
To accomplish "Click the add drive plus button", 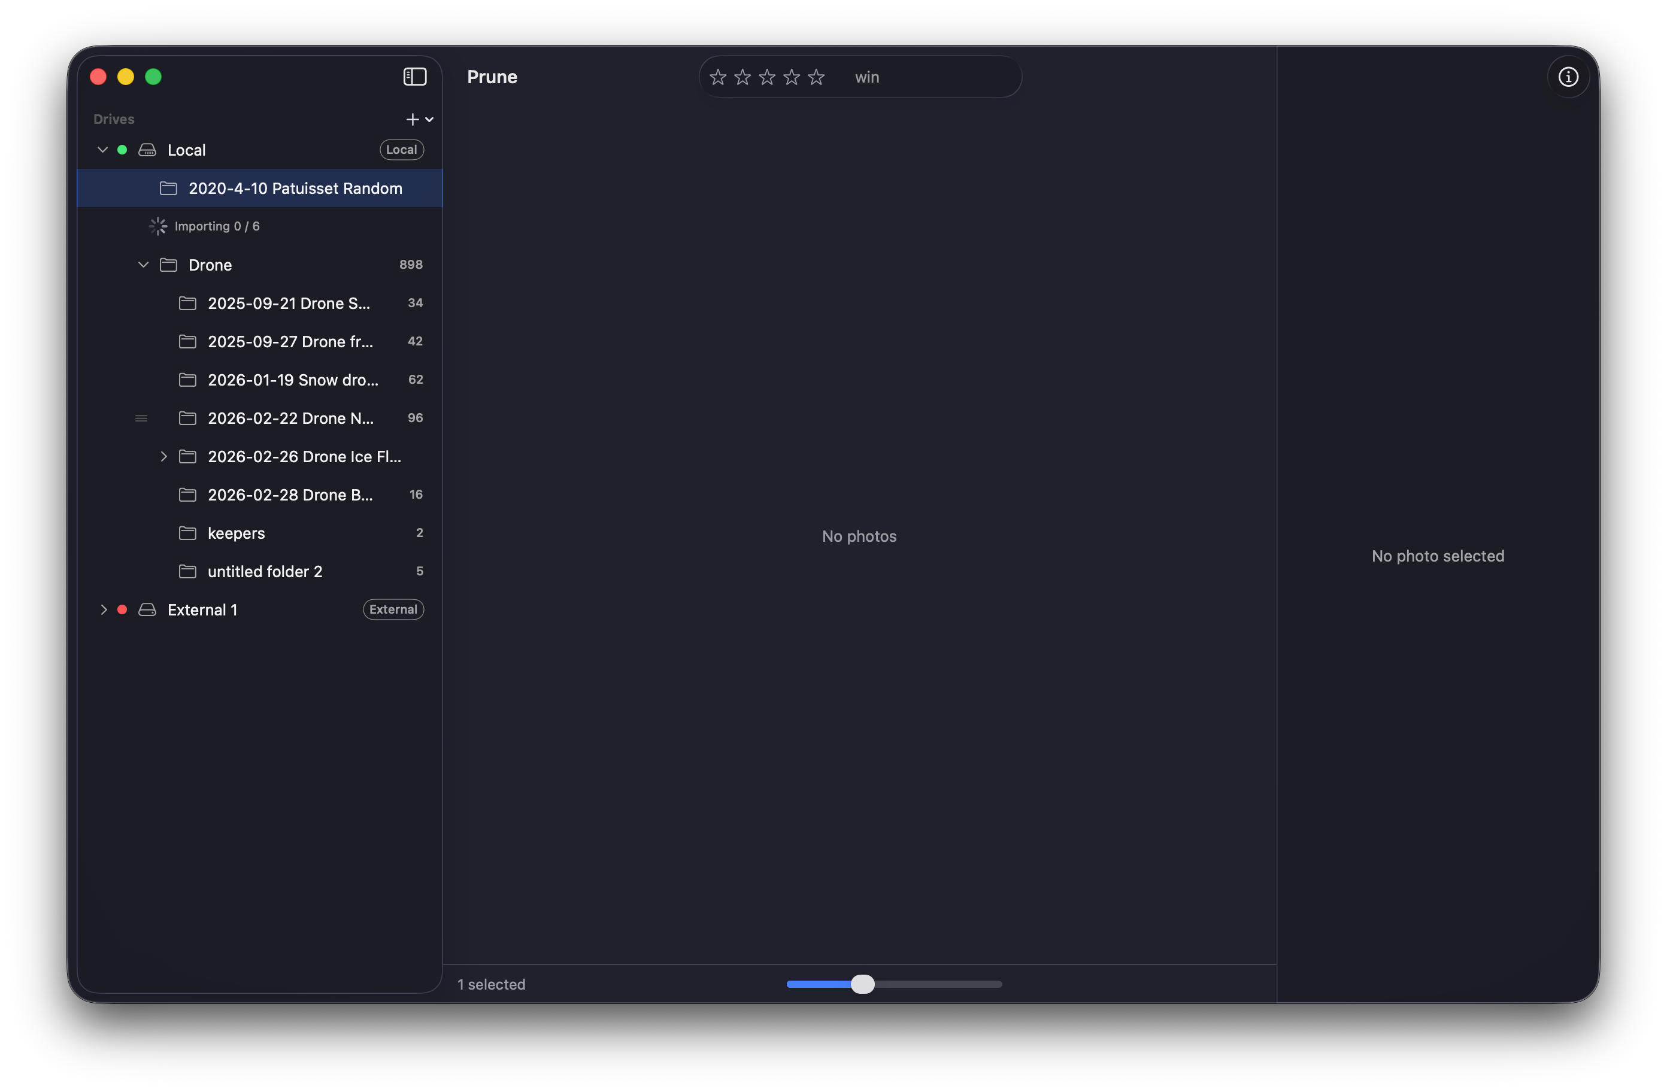I will pos(413,120).
